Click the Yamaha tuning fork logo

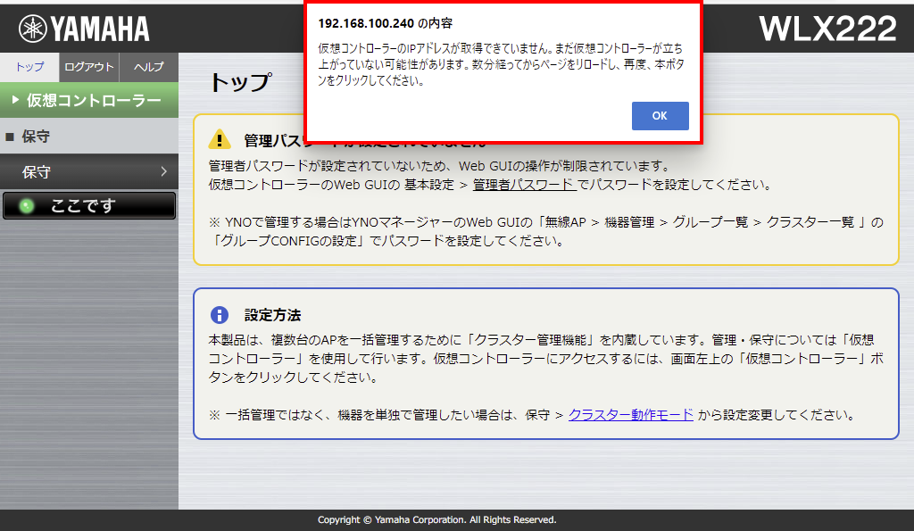[32, 29]
